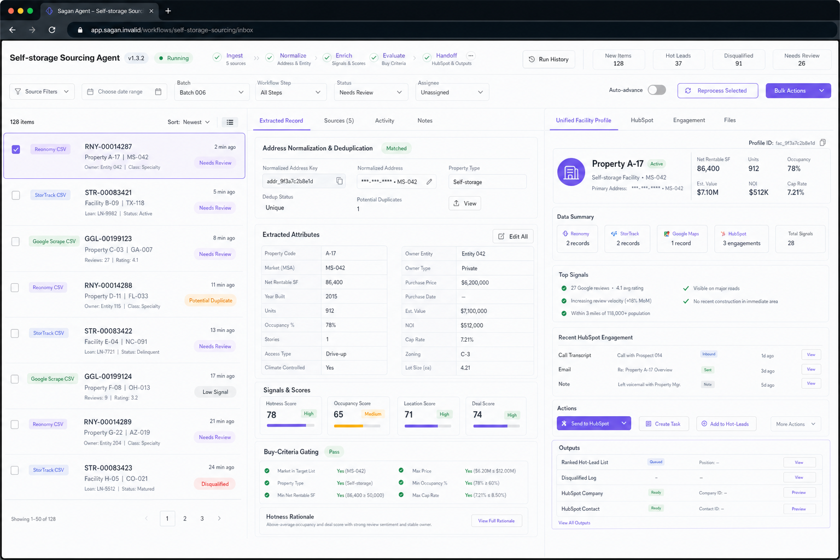Click the Handoff step checkmark icon
Image resolution: width=840 pixels, height=560 pixels.
(x=427, y=57)
